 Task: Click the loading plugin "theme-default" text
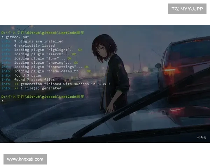point(49,71)
